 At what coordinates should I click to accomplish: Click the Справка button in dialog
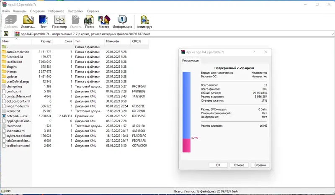(260, 165)
